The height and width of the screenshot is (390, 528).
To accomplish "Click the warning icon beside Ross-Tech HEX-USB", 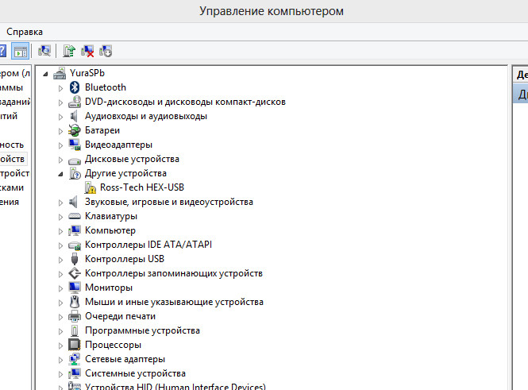I will [90, 187].
